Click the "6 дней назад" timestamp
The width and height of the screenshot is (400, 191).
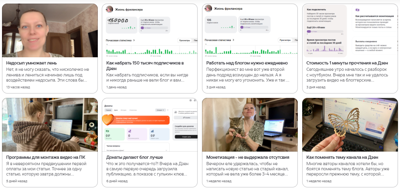[x=117, y=181]
